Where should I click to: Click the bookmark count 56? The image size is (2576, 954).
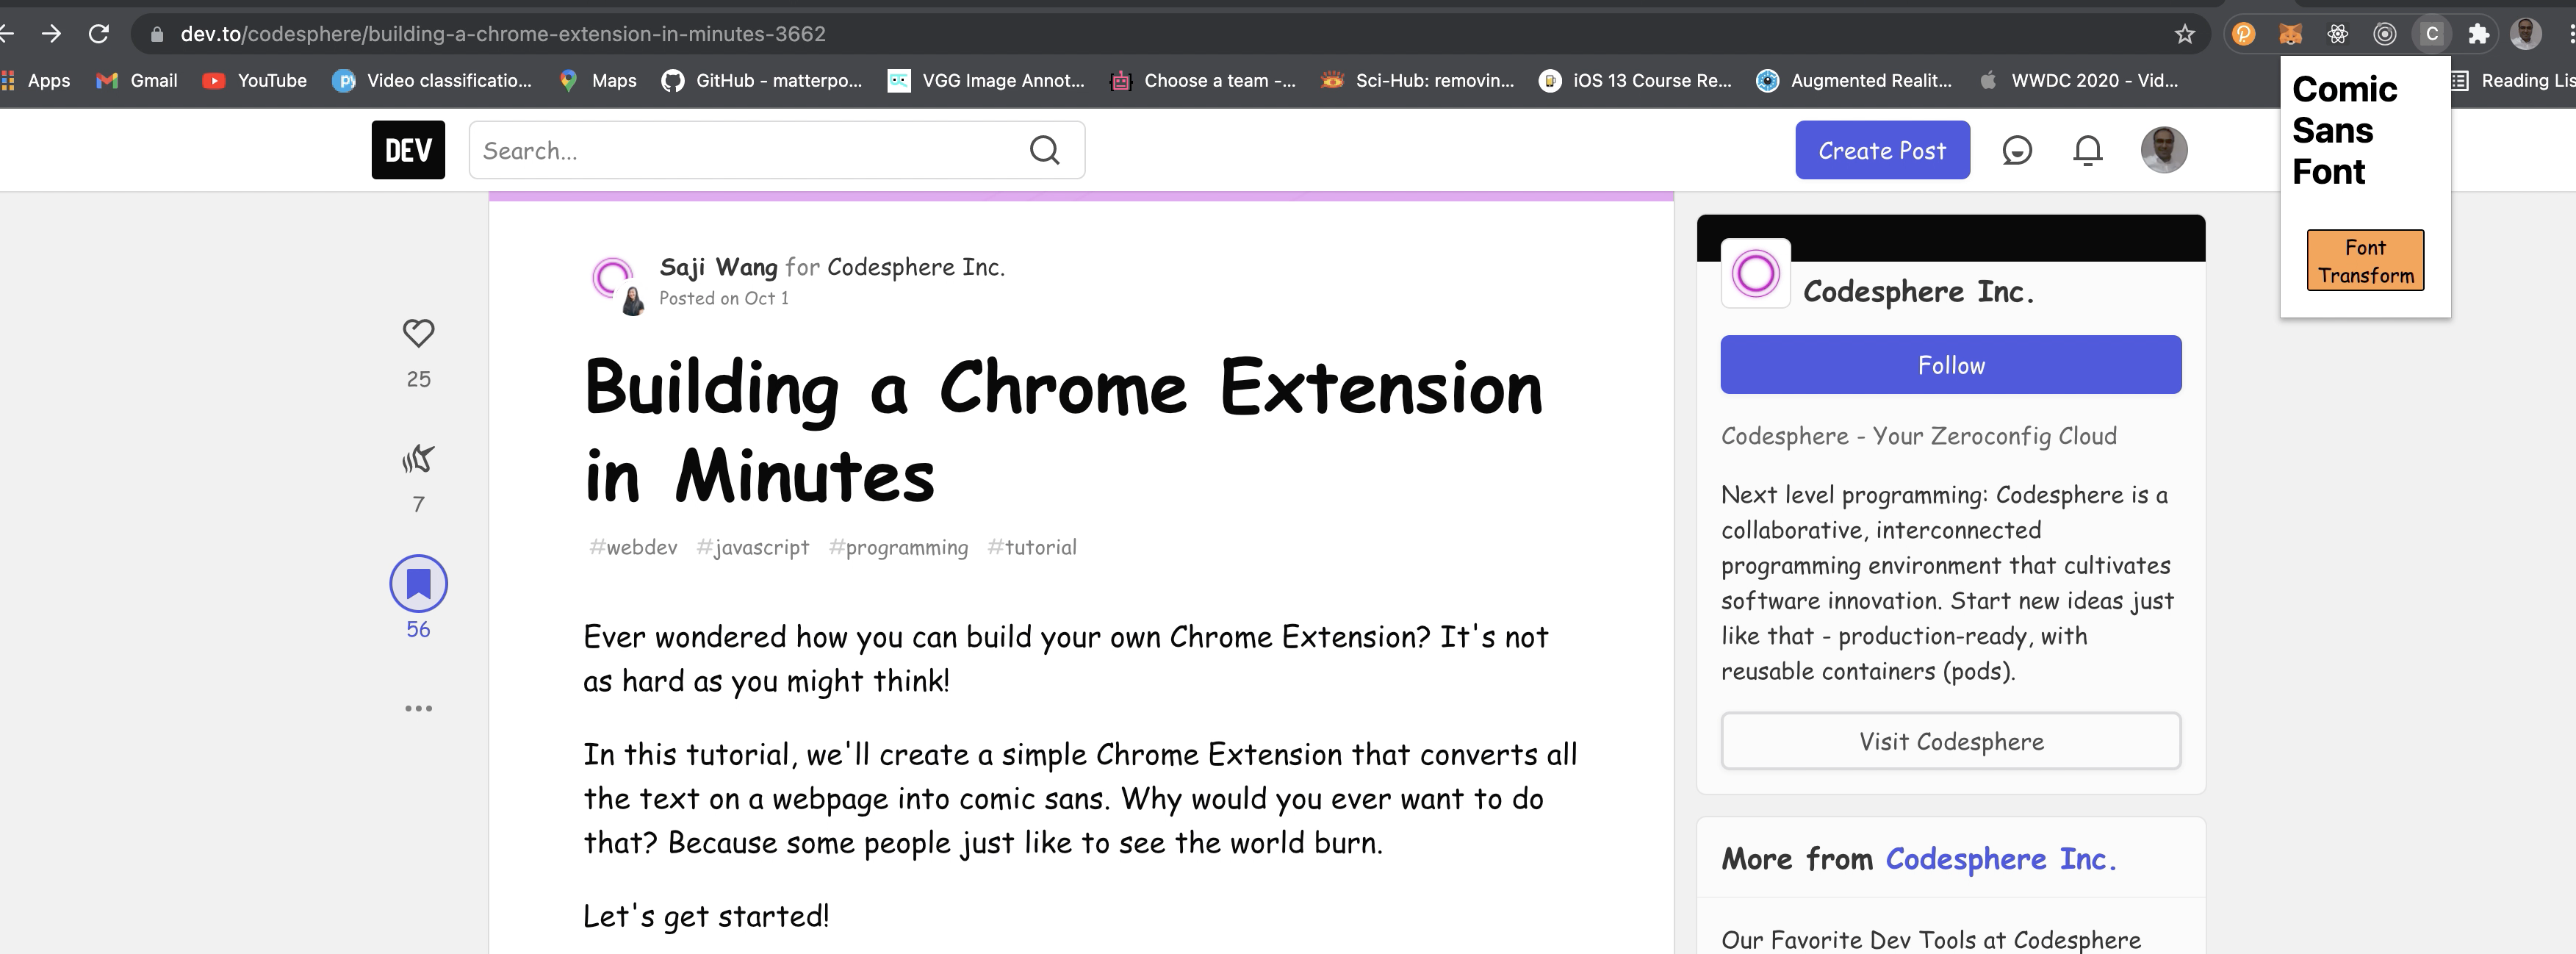click(x=418, y=629)
